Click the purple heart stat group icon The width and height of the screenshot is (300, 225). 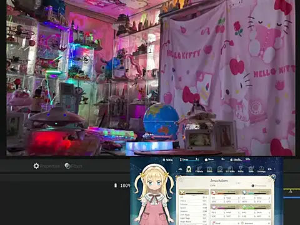(x=214, y=207)
